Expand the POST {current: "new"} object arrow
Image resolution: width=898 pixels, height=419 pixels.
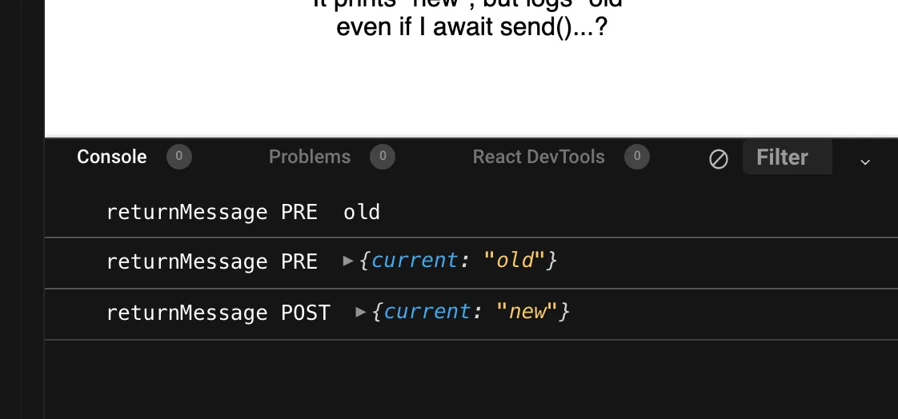coord(360,312)
